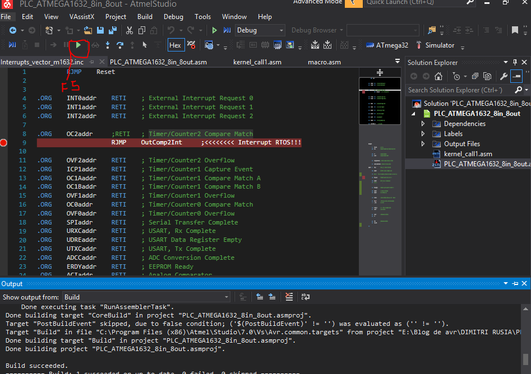Save the current file with single floppy icon

point(100,30)
